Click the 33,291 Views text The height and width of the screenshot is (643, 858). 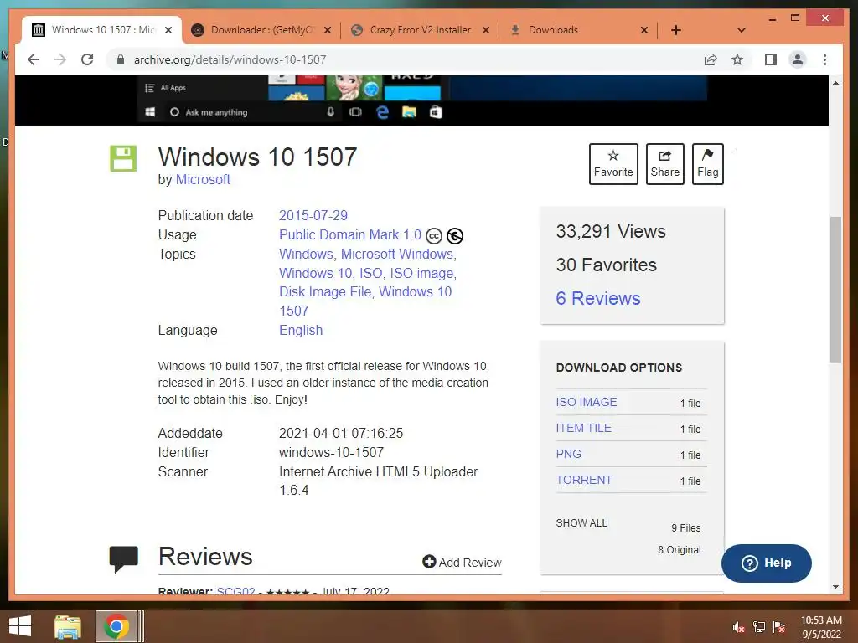611,231
